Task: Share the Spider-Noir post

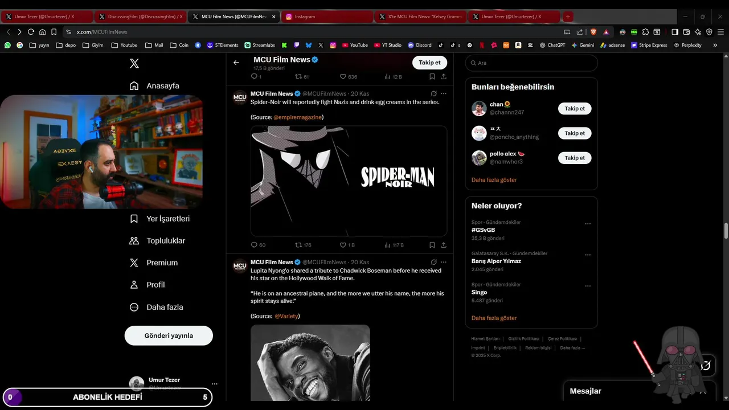Action: (x=444, y=245)
